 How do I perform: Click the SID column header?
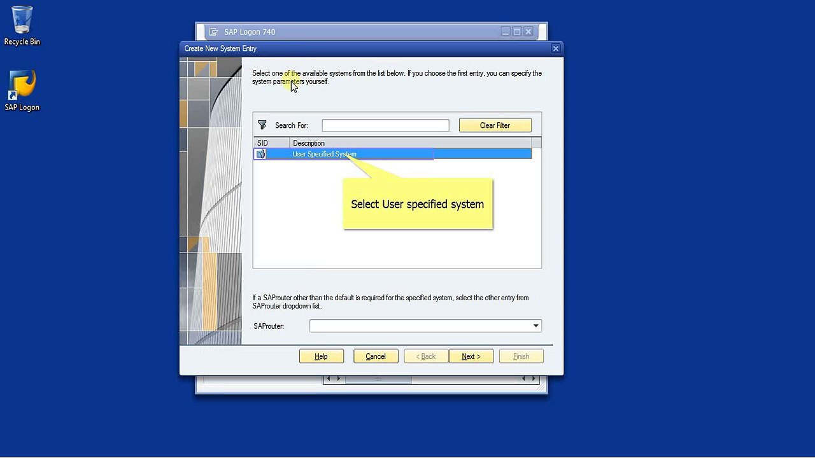coord(272,143)
